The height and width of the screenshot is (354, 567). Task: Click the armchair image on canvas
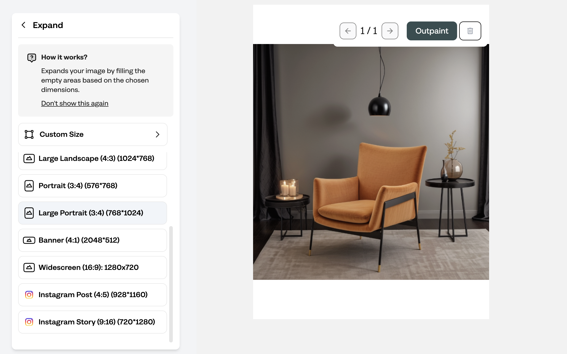[x=371, y=162]
